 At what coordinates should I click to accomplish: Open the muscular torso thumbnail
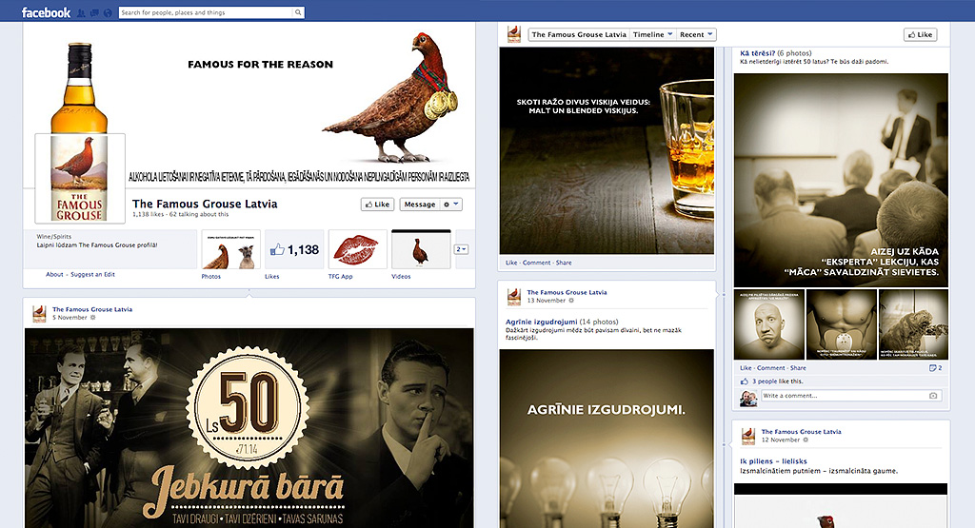(x=842, y=324)
